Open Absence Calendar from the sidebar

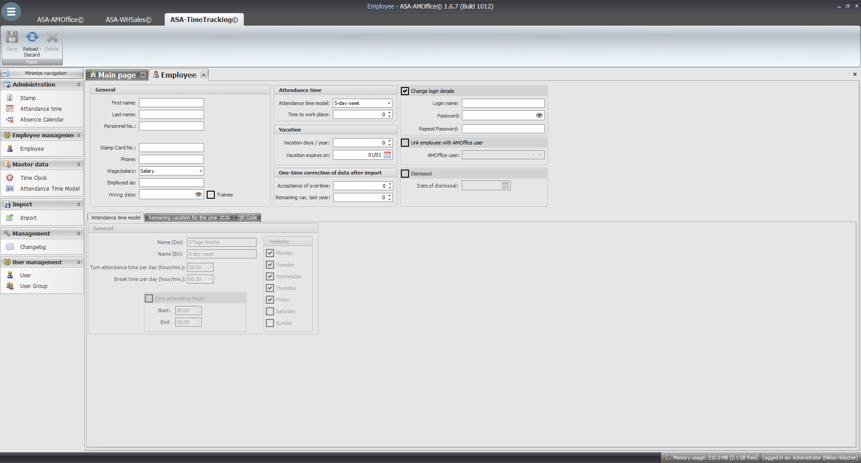click(x=42, y=120)
